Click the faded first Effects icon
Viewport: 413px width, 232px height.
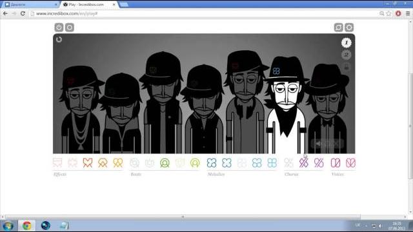[57, 163]
